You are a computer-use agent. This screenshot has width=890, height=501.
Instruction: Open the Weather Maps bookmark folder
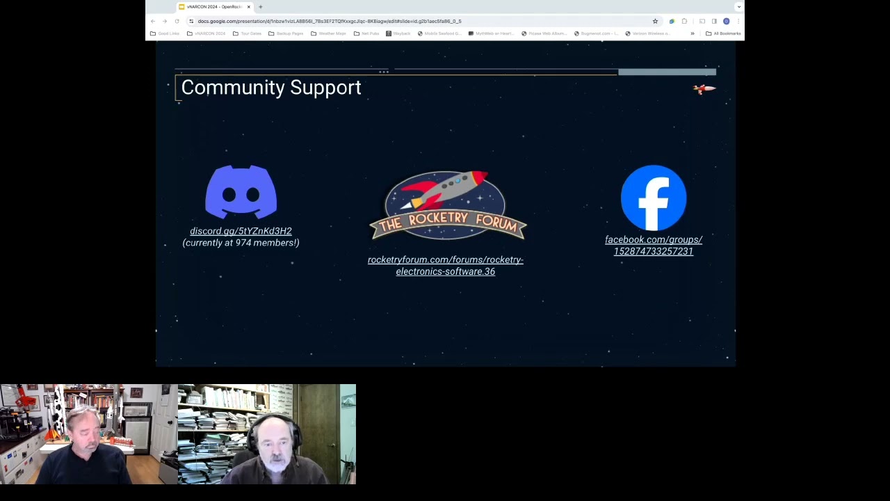click(x=328, y=33)
